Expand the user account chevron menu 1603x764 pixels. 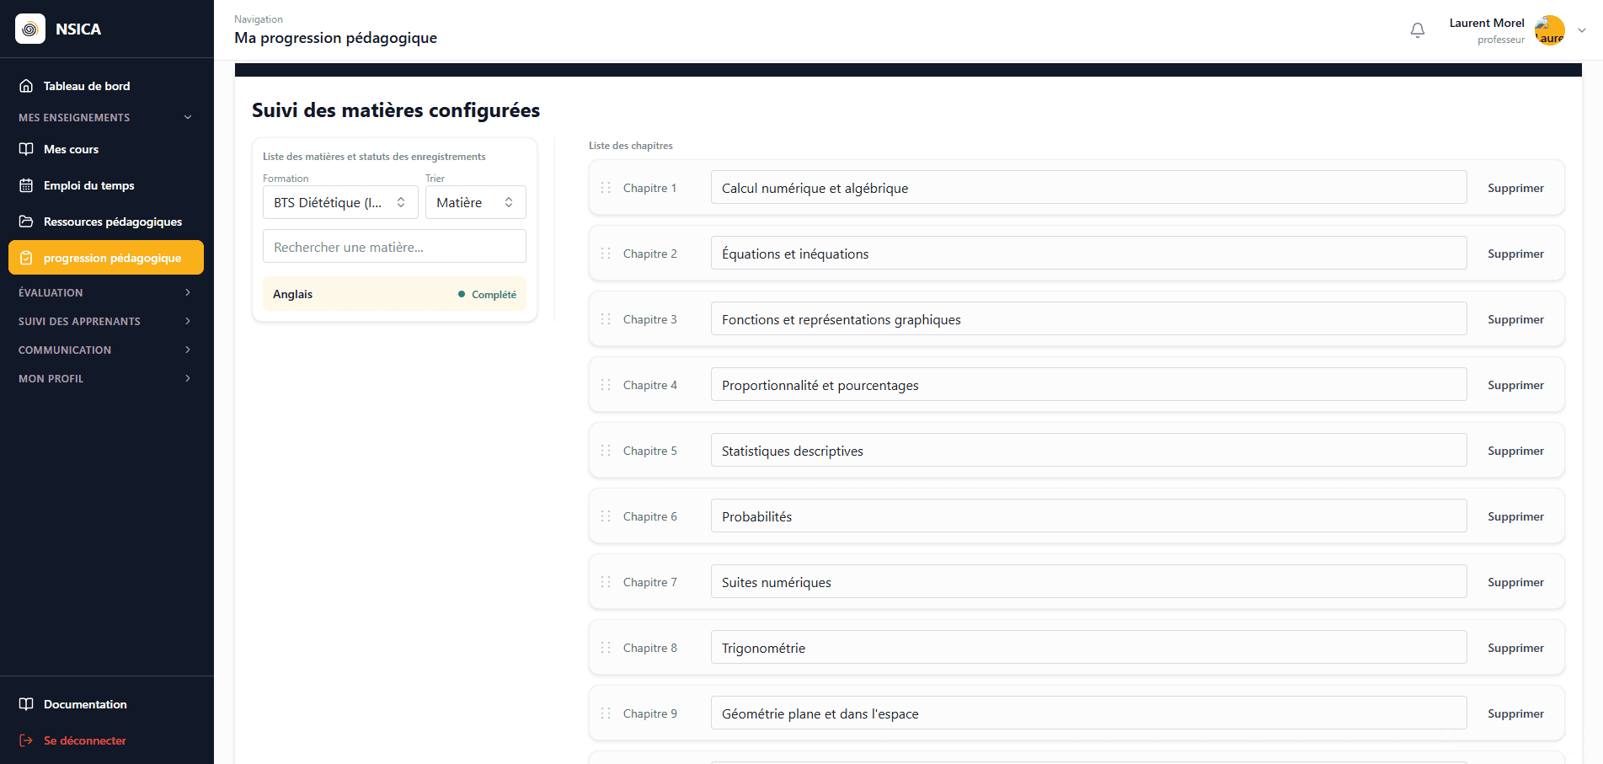click(1582, 30)
